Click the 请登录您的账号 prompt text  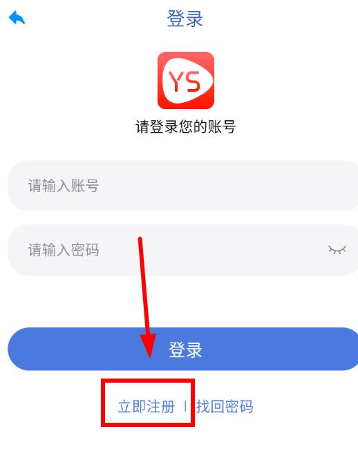pos(186,126)
